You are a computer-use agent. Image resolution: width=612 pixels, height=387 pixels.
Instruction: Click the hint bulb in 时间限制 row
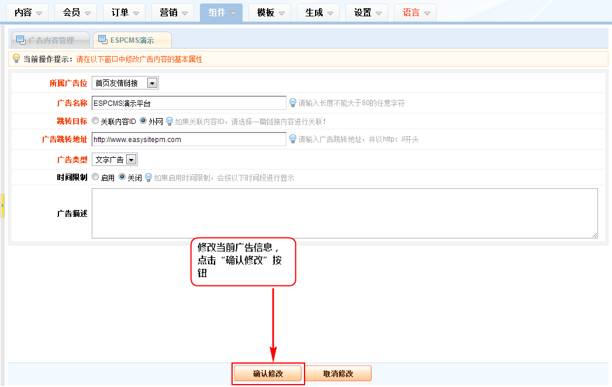[148, 177]
